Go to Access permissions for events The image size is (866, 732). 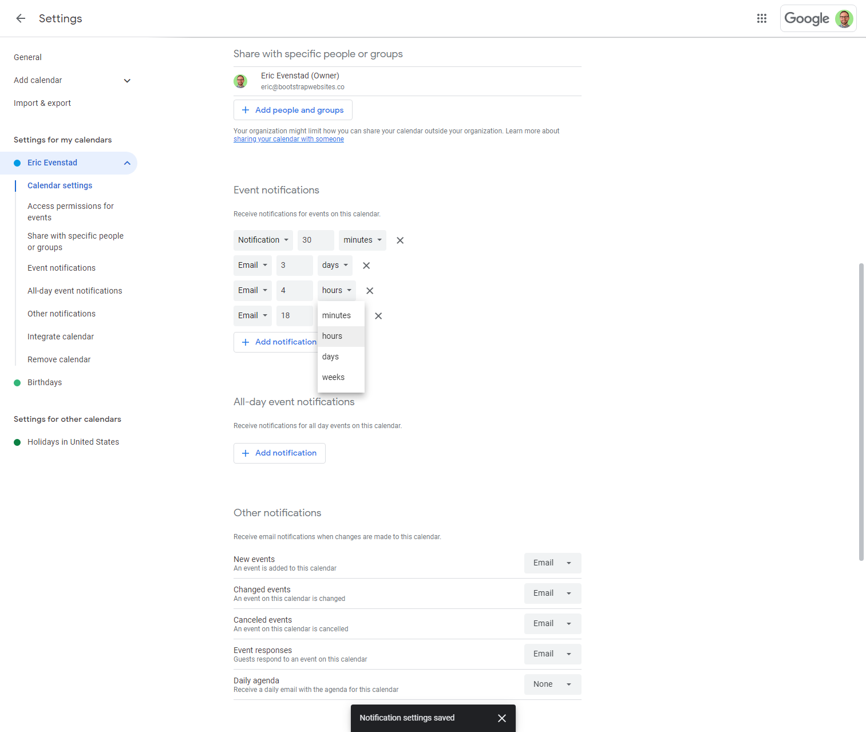[x=70, y=212]
